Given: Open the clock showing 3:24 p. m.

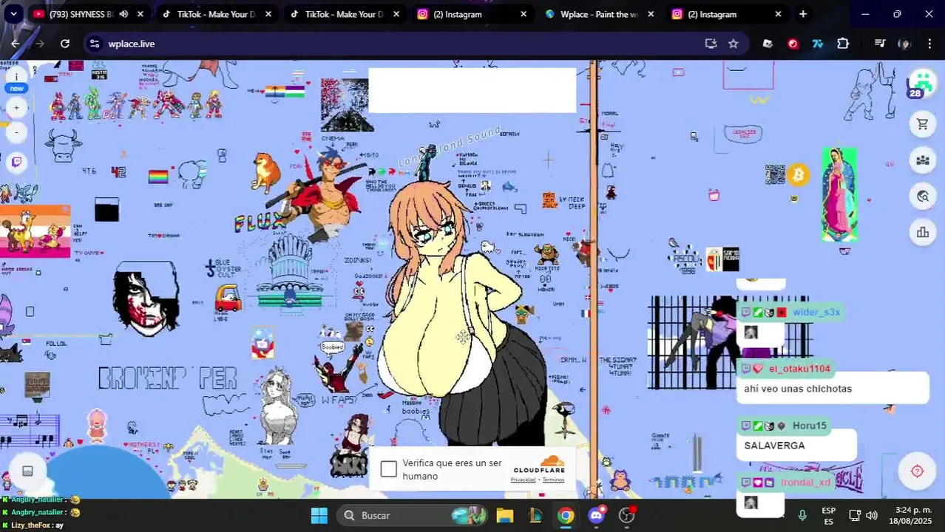Looking at the screenshot, I should point(912,516).
